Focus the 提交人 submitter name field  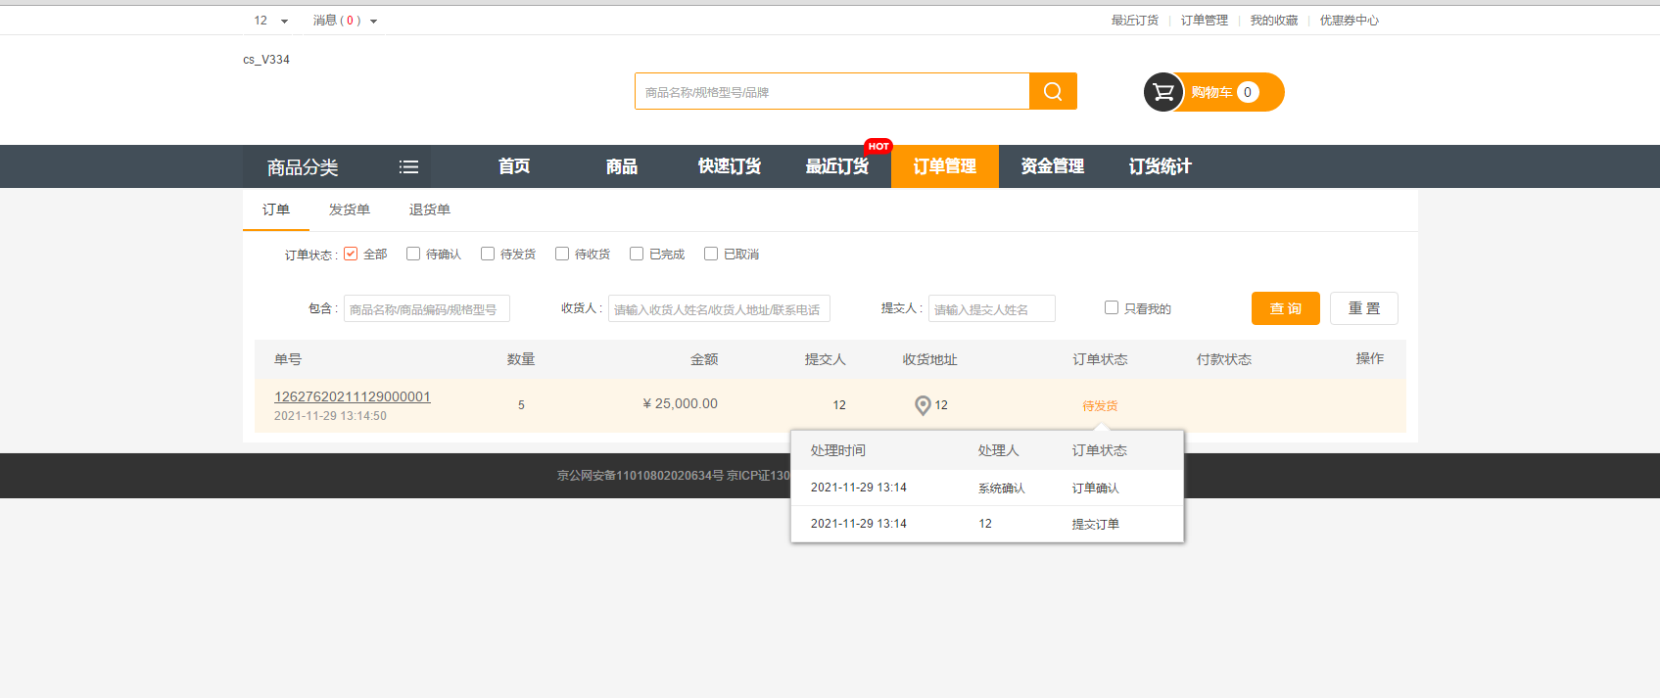pyautogui.click(x=992, y=308)
